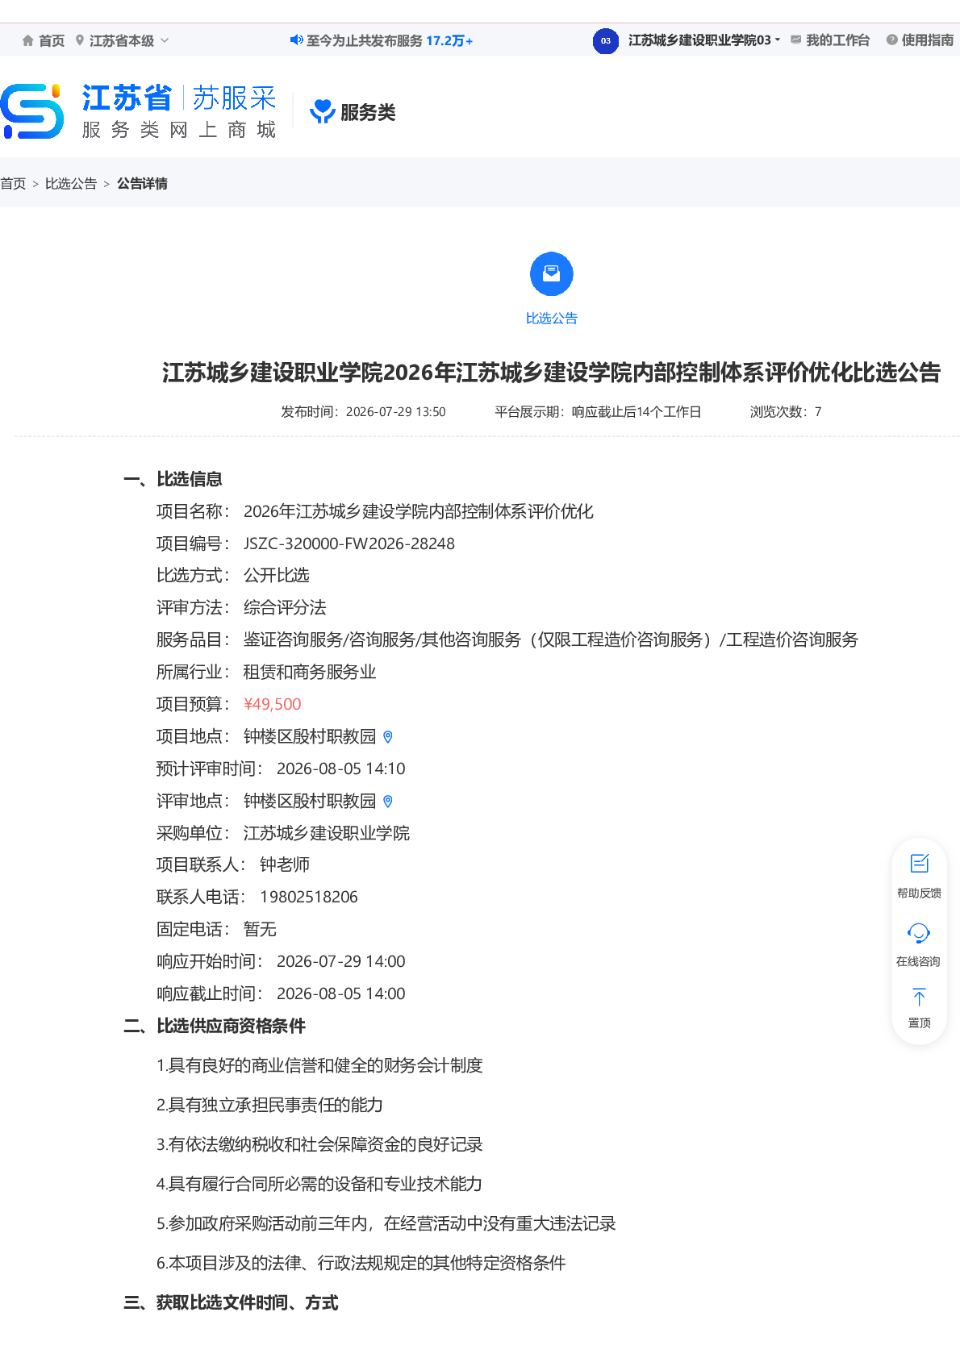The height and width of the screenshot is (1358, 960).
Task: Click the map pin next to 项目地点
Action: pyautogui.click(x=388, y=737)
